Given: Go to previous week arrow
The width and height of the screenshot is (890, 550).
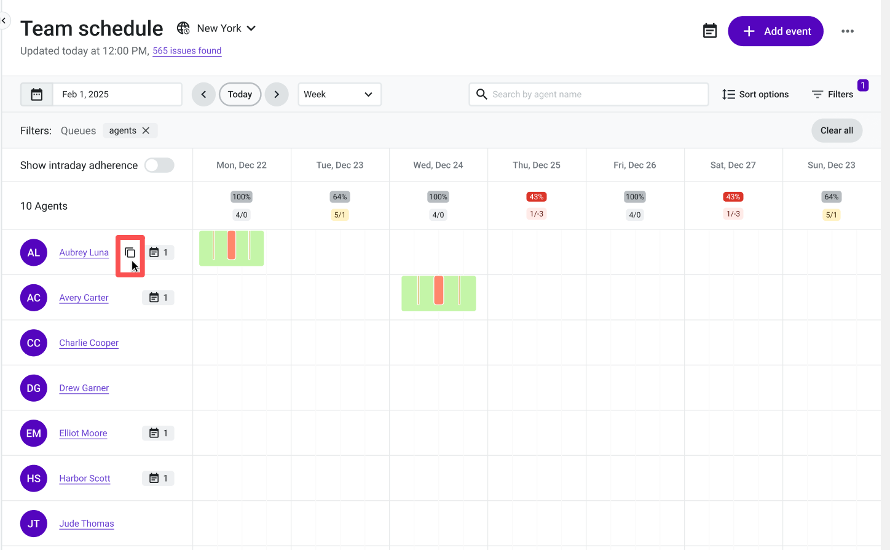Looking at the screenshot, I should tap(203, 94).
